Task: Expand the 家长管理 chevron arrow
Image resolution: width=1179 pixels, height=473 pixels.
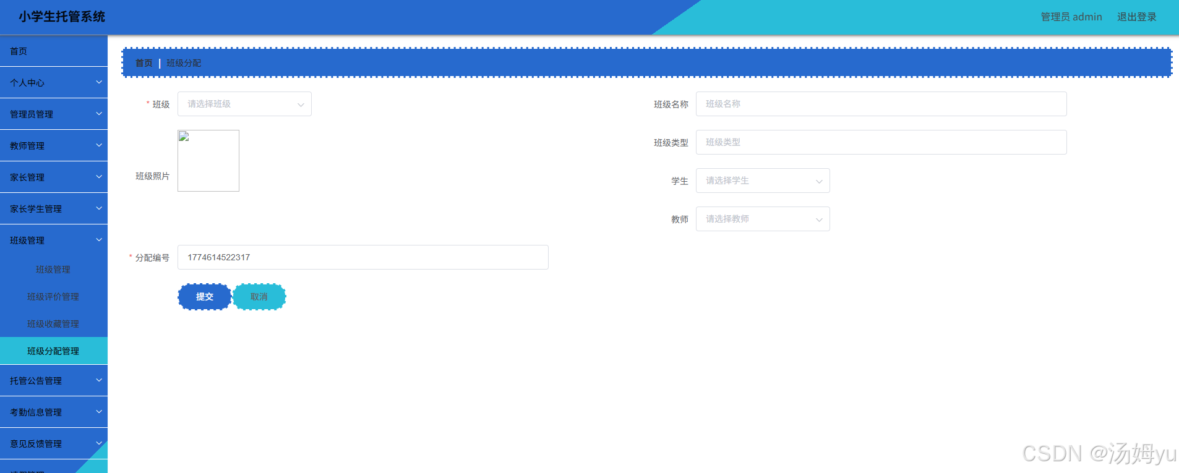Action: pyautogui.click(x=99, y=177)
